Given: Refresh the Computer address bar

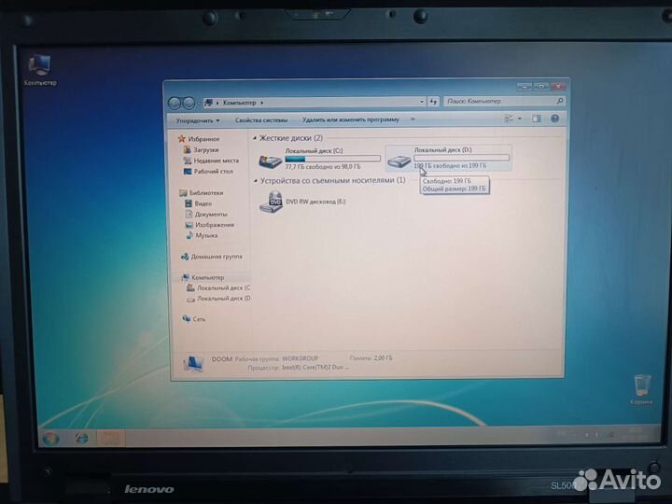Looking at the screenshot, I should coord(433,102).
